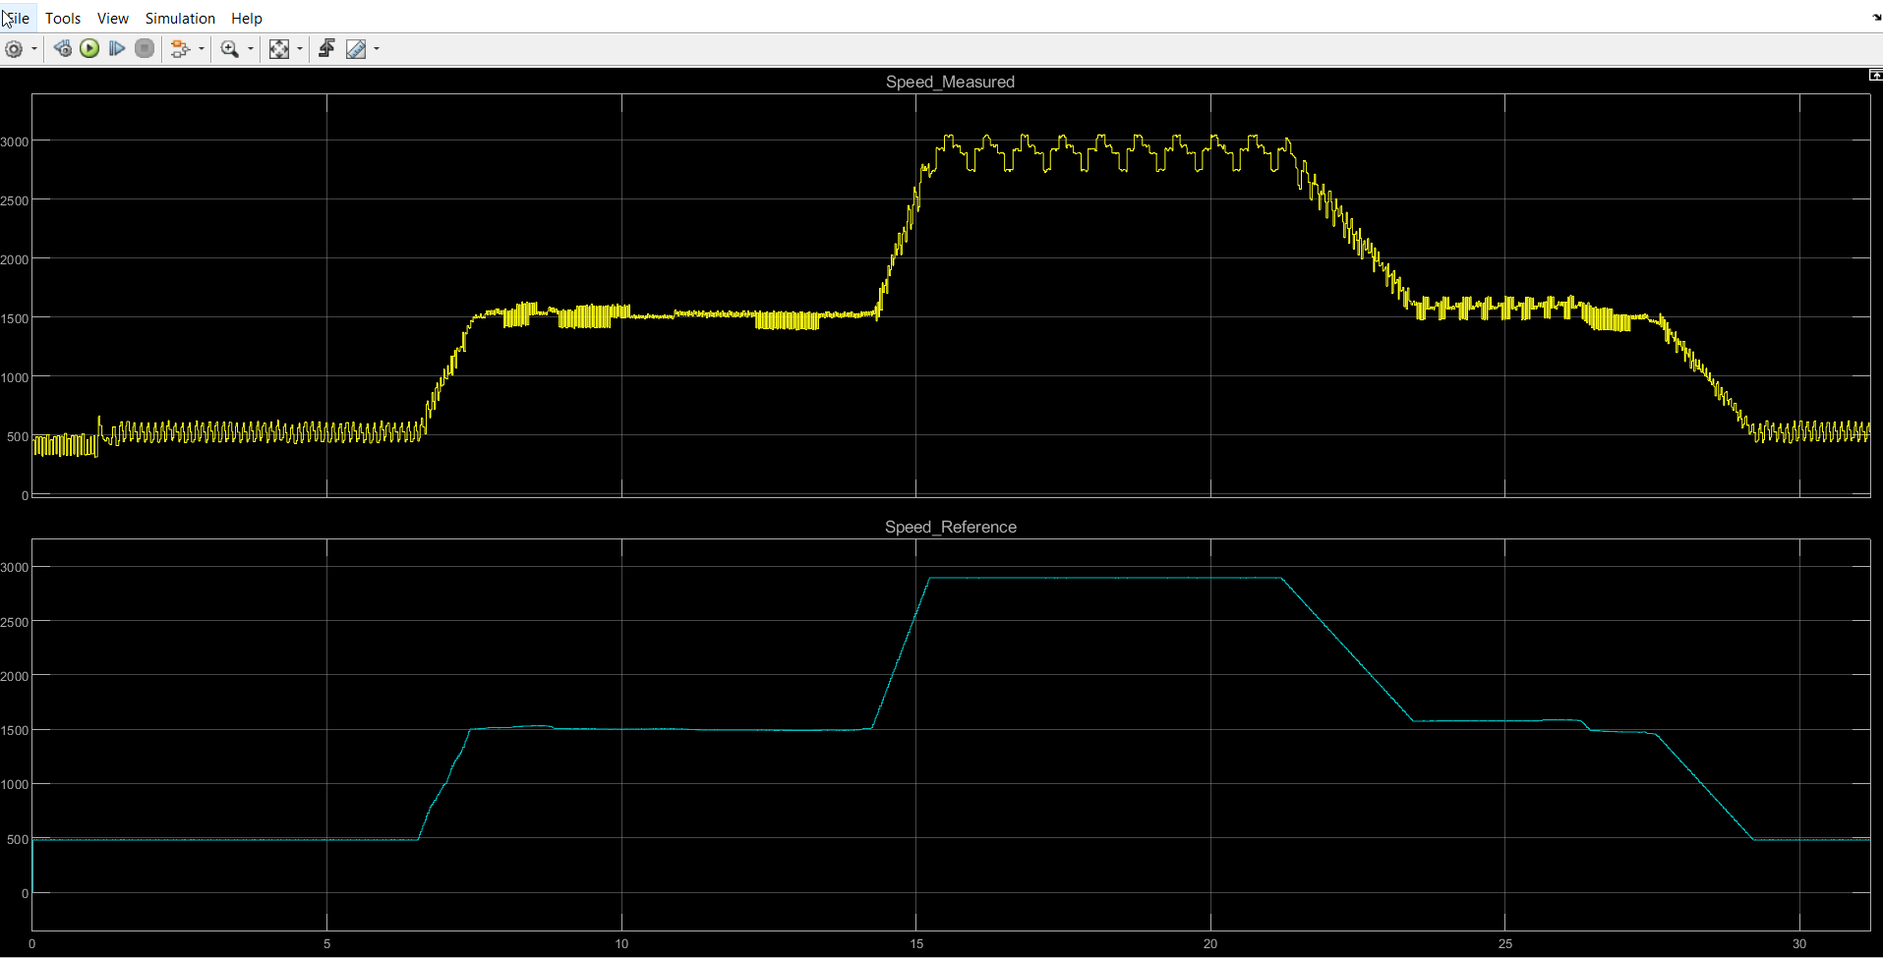Image resolution: width=1883 pixels, height=958 pixels.
Task: Open the scope Configuration Properties gear
Action: 14,48
